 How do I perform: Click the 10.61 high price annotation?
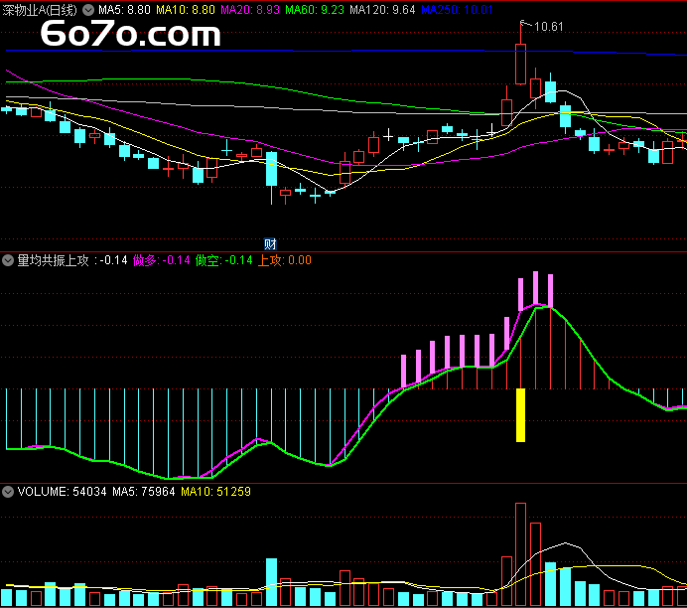[549, 27]
